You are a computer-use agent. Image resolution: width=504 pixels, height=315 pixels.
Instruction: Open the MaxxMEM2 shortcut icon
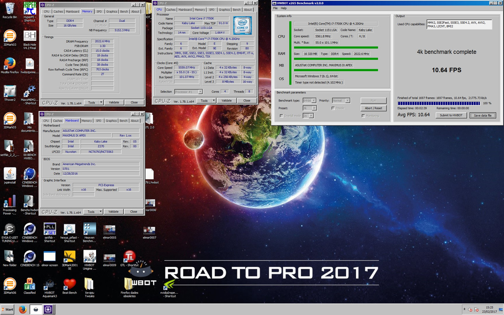pos(30,95)
